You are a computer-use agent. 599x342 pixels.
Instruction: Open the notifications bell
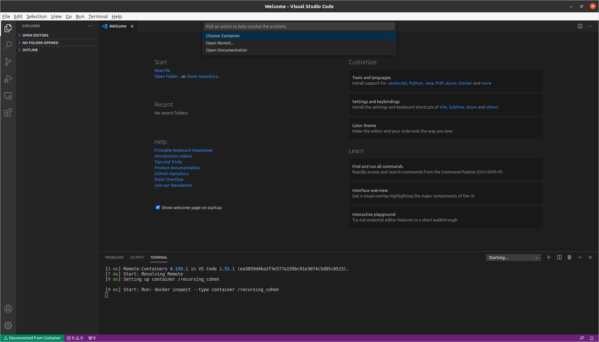click(592, 338)
